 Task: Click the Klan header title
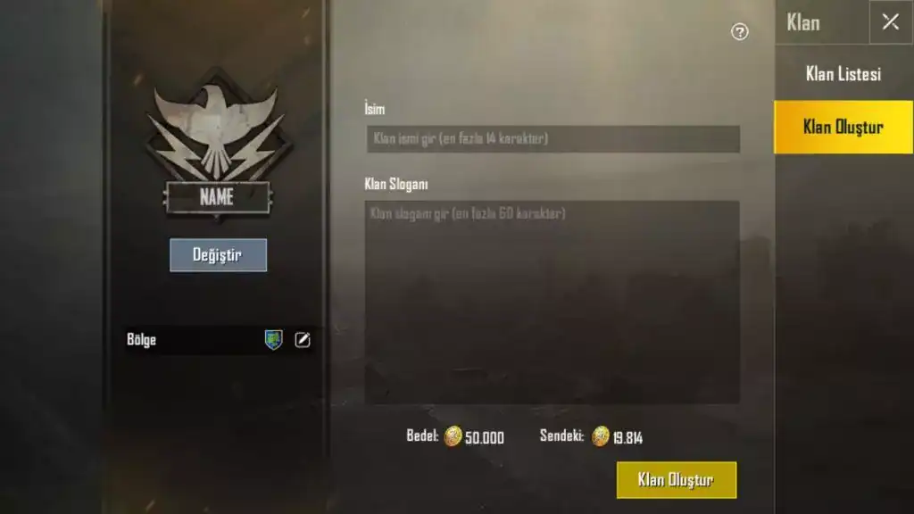coord(803,22)
